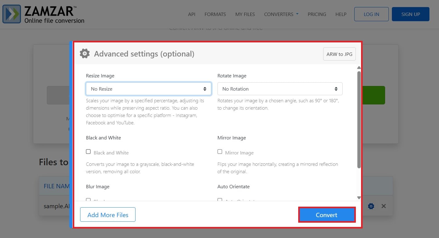
Task: Expand the Converters menu
Action: tap(281, 14)
